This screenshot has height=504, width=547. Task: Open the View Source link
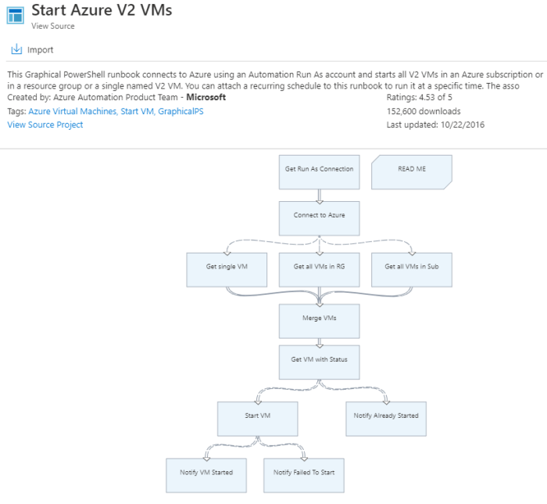tap(53, 26)
